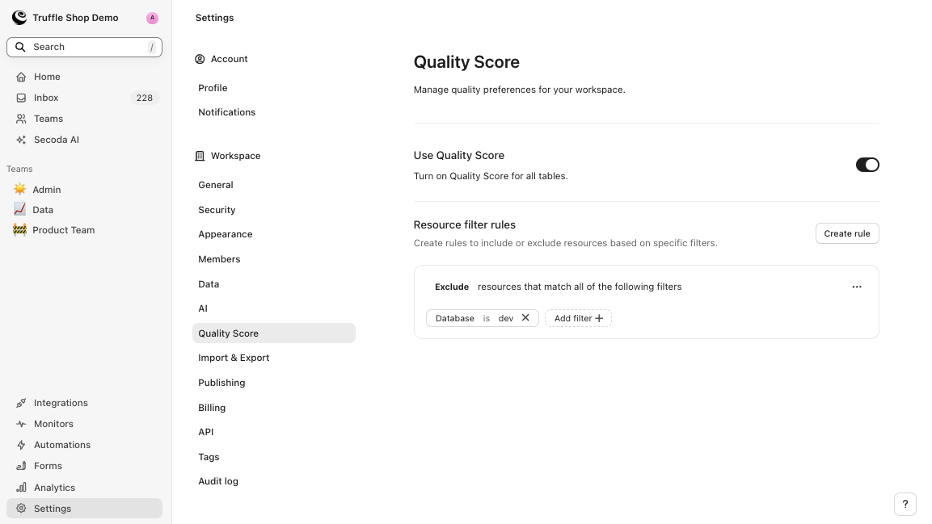Click Add filter on the rule
932x524 pixels.
(x=578, y=318)
